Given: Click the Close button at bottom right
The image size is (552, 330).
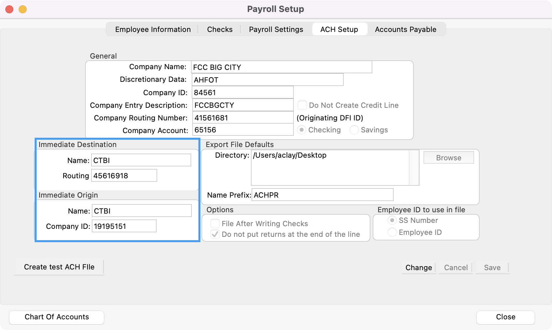Looking at the screenshot, I should point(505,317).
